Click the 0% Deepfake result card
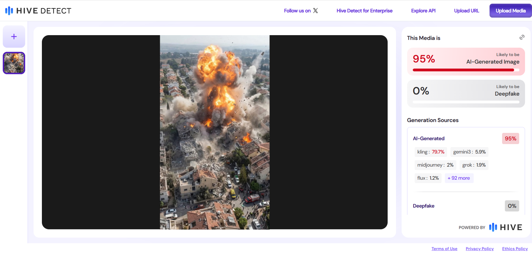This screenshot has height=253, width=532. (x=465, y=93)
